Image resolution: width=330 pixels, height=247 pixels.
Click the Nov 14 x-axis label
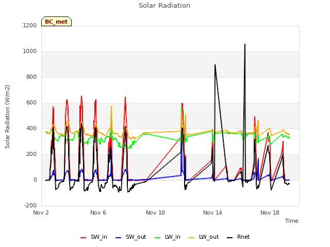point(212,213)
